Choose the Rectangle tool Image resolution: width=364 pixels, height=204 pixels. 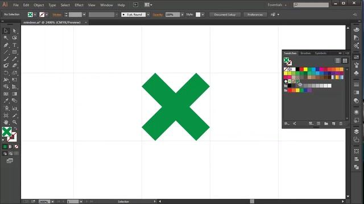point(14,52)
